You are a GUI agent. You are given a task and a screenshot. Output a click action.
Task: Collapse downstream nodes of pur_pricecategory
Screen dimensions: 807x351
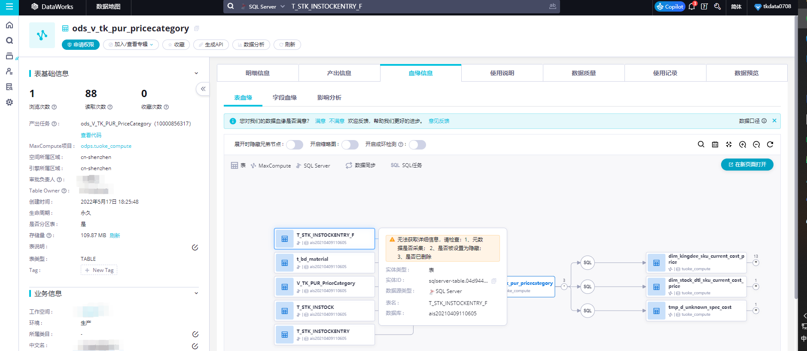pyautogui.click(x=564, y=287)
